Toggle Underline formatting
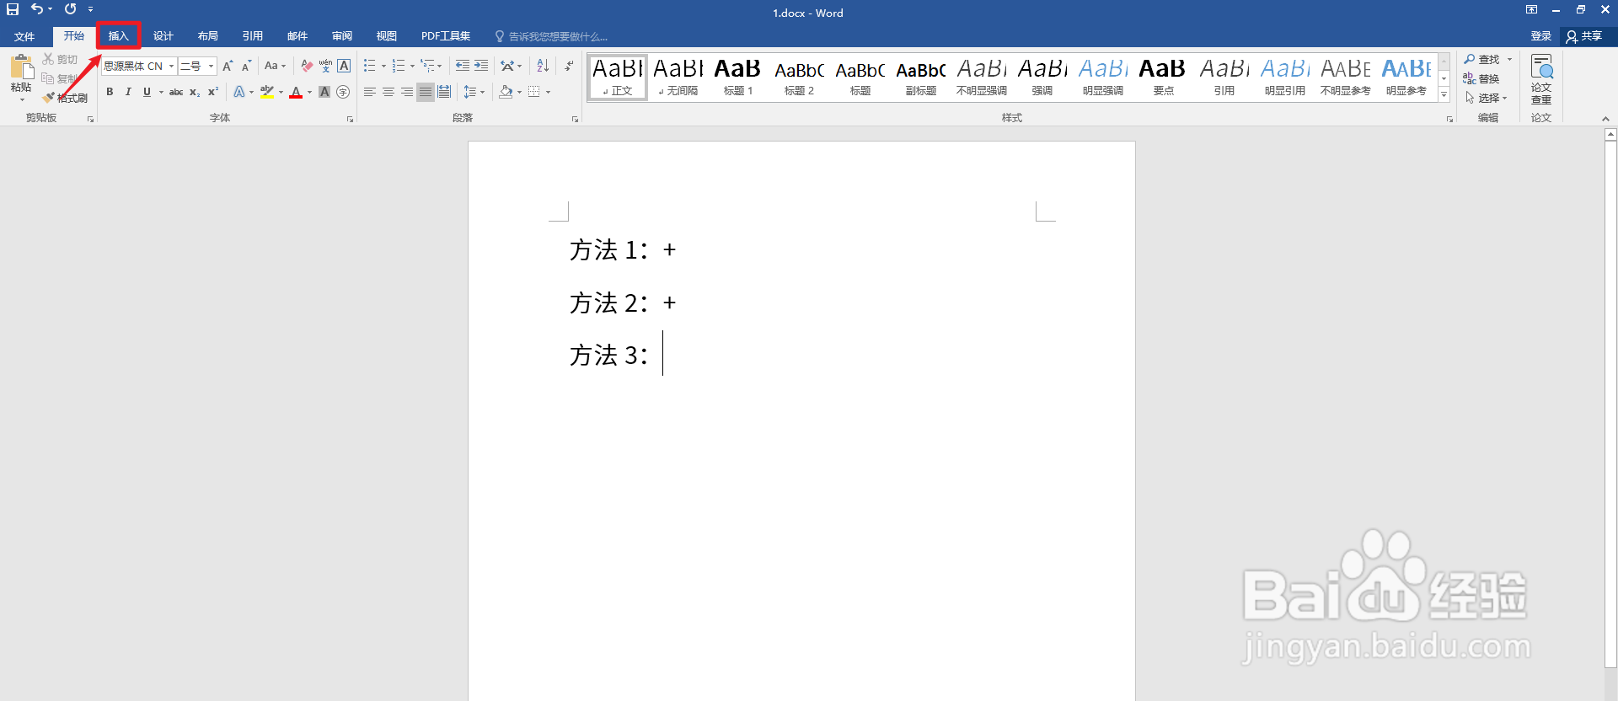Viewport: 1618px width, 701px height. pyautogui.click(x=147, y=92)
